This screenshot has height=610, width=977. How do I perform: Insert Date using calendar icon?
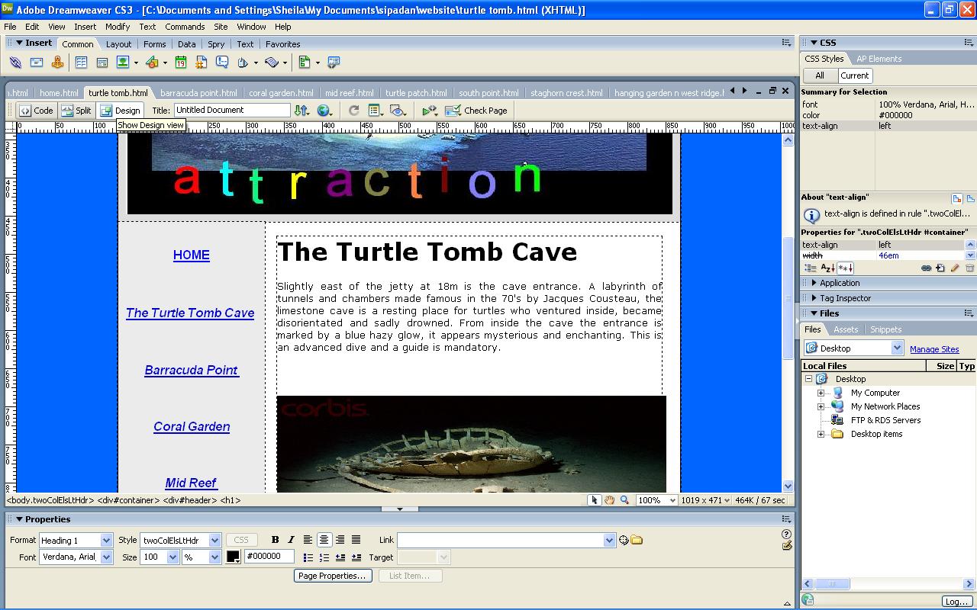pos(181,63)
